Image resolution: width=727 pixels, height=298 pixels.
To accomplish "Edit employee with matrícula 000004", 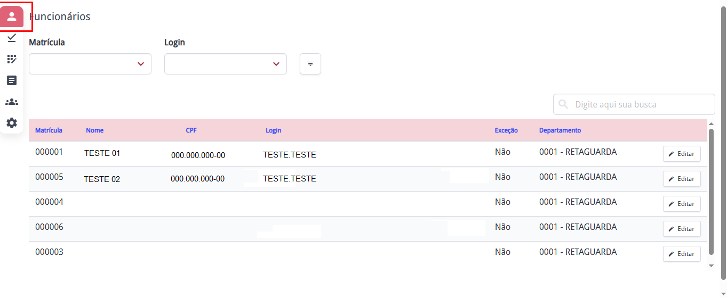I will click(682, 204).
